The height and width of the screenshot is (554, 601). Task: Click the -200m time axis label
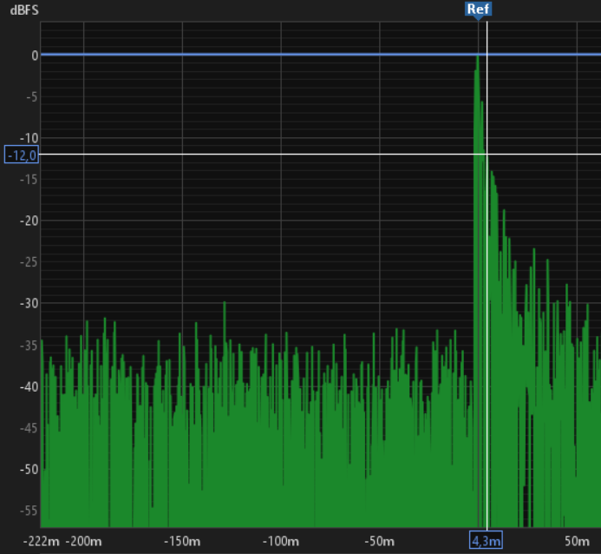83,542
